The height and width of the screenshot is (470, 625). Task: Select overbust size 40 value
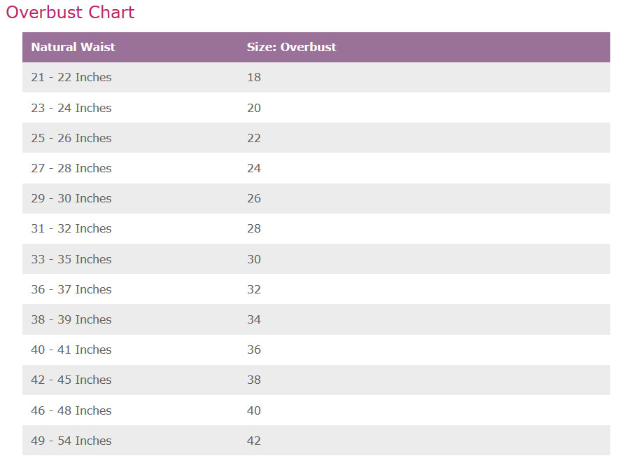coord(254,410)
